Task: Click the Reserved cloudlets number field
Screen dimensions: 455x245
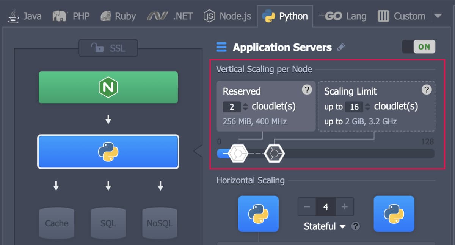Action: [x=232, y=107]
